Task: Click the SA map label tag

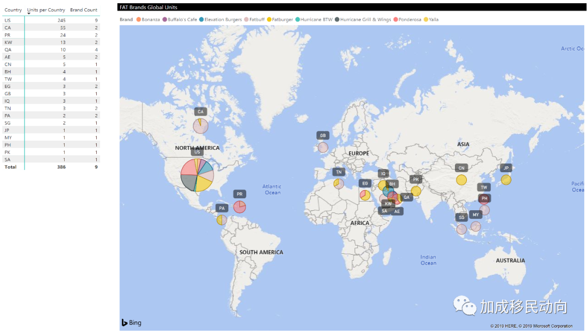Action: coord(384,211)
